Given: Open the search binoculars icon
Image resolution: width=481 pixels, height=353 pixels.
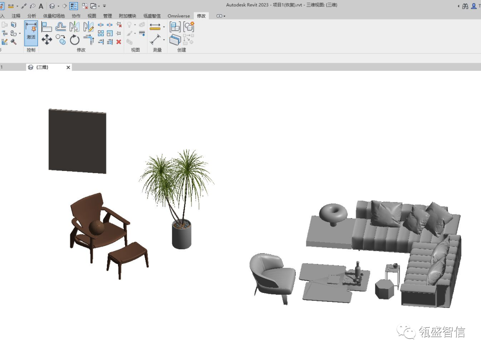Looking at the screenshot, I should pyautogui.click(x=465, y=6).
